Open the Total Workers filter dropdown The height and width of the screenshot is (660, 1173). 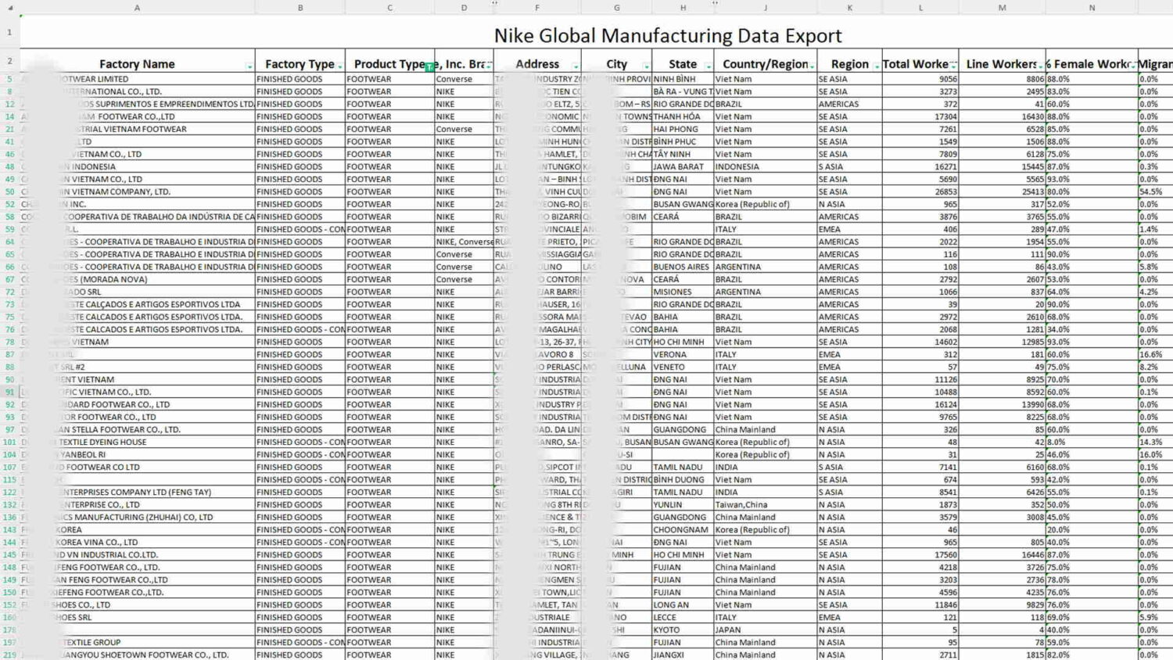tap(954, 66)
